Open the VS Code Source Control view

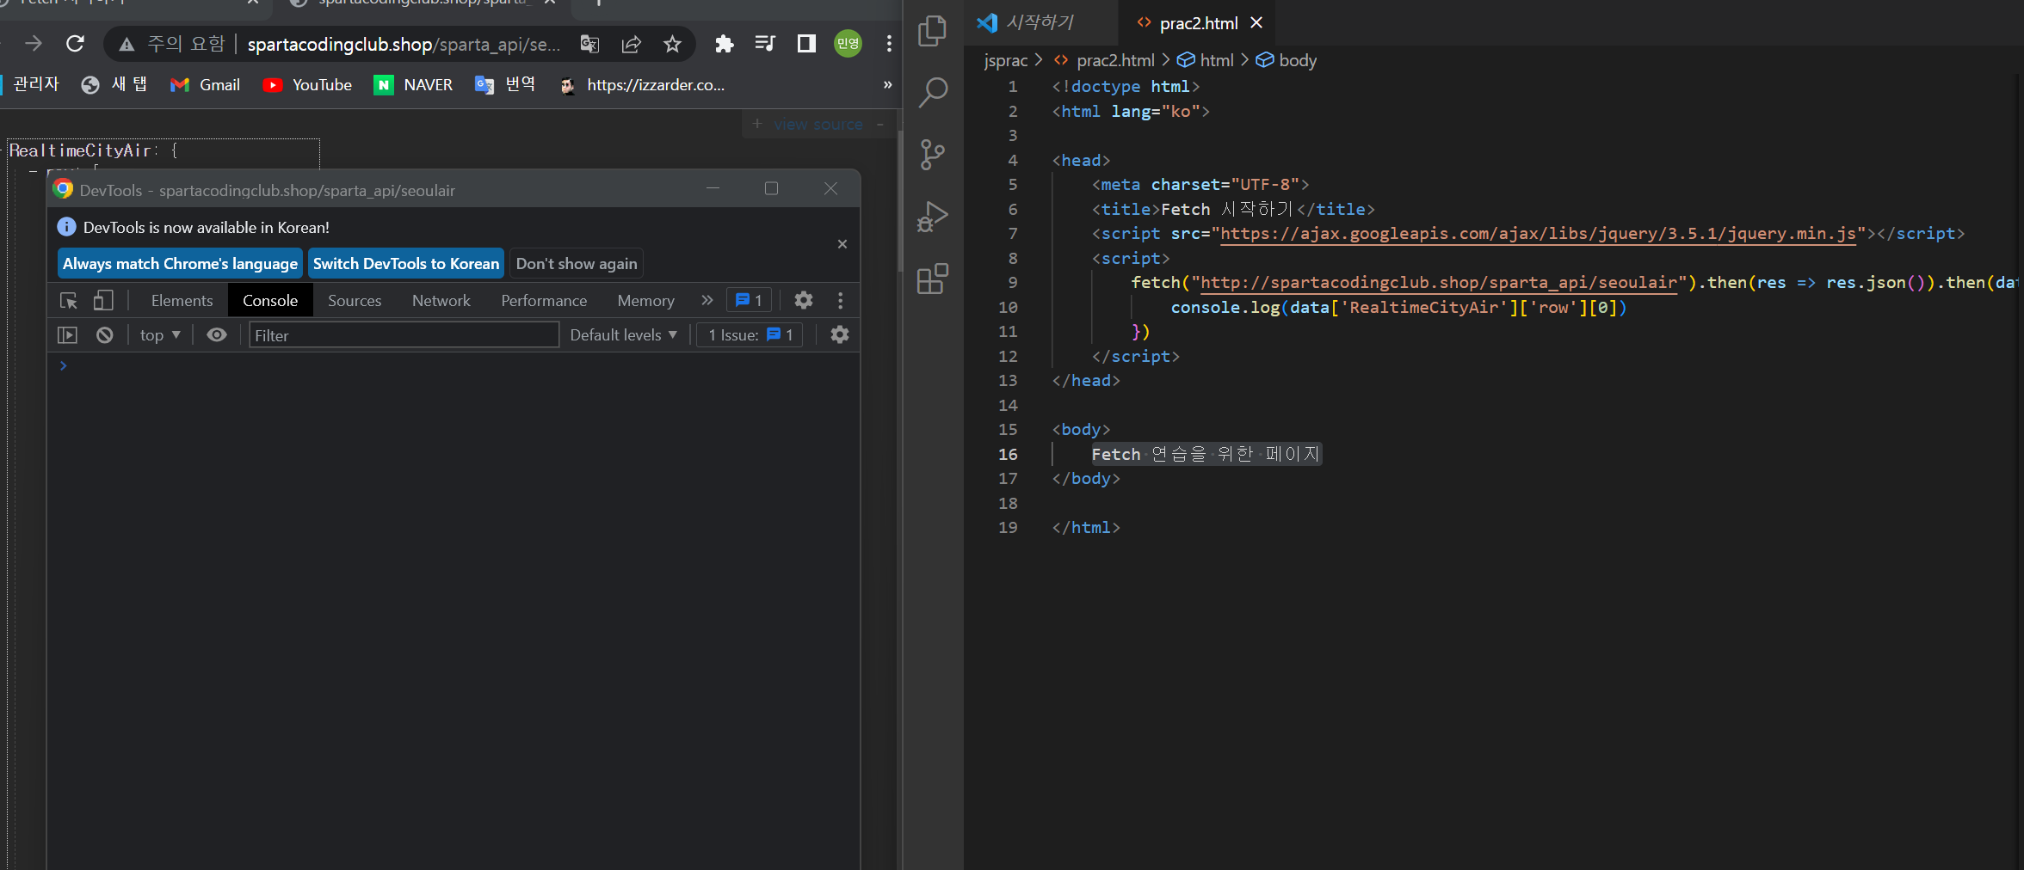pos(933,155)
